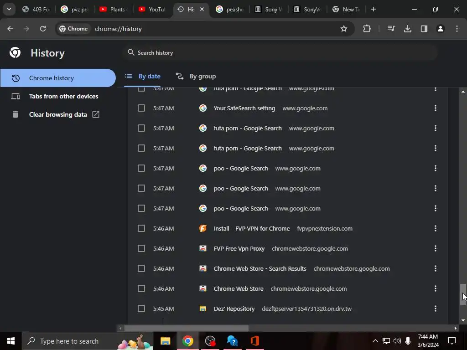Click the taskbar clock showing 7:44 AM

[428, 341]
